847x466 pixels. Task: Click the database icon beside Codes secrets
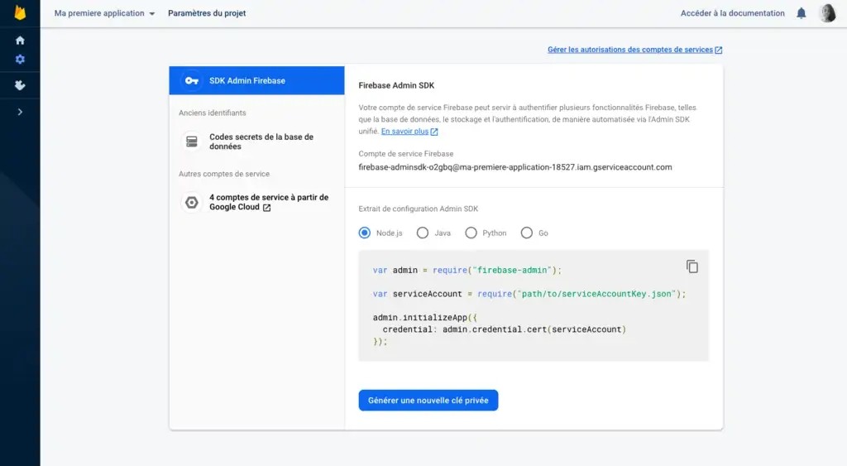point(192,142)
